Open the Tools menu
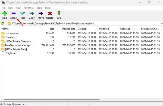 pyautogui.click(x=39, y=8)
